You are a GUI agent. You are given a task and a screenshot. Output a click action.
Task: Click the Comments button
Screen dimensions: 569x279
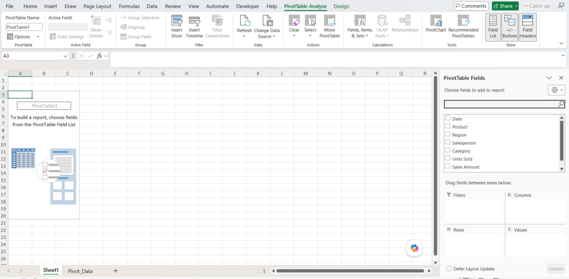coord(471,6)
